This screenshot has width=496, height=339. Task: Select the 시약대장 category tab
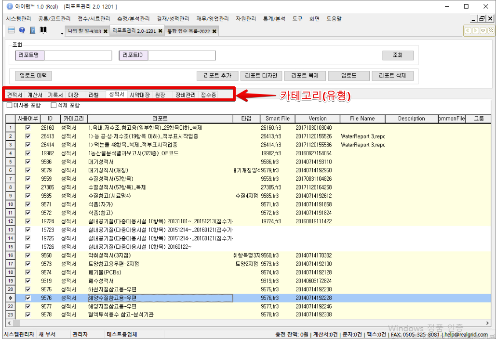coord(140,95)
